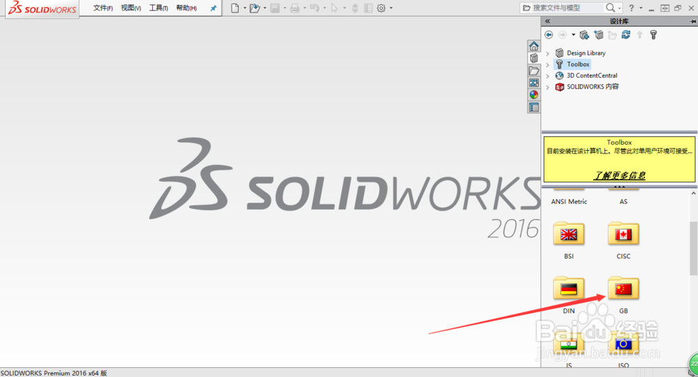Click Add File Location icon
Viewport: 698px width, 377px height.
(x=599, y=35)
